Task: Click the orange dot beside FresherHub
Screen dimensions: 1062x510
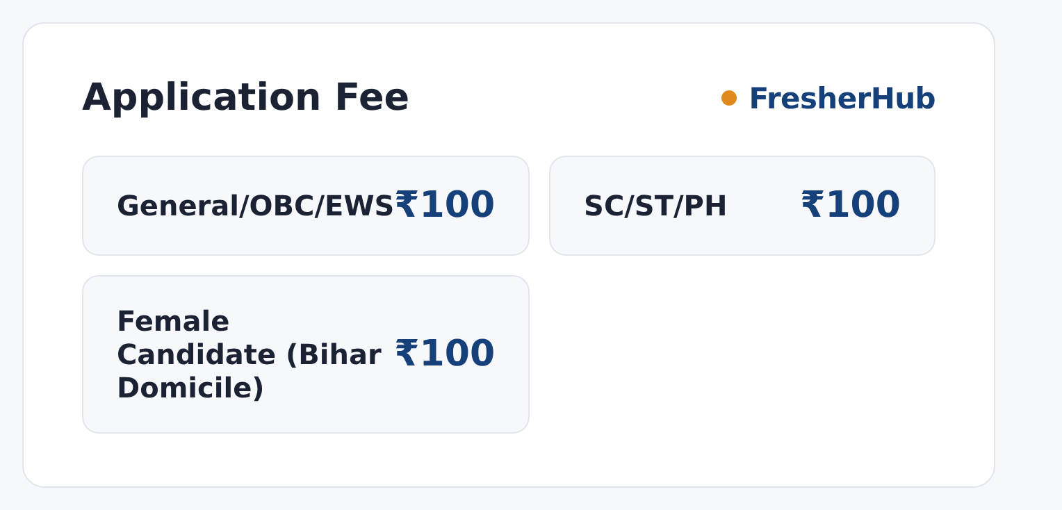Action: point(728,98)
